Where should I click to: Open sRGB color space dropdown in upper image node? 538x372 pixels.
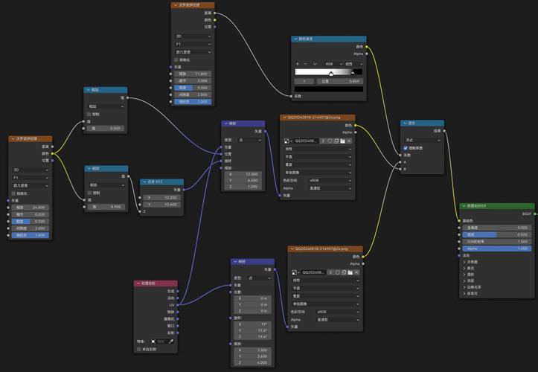330,180
